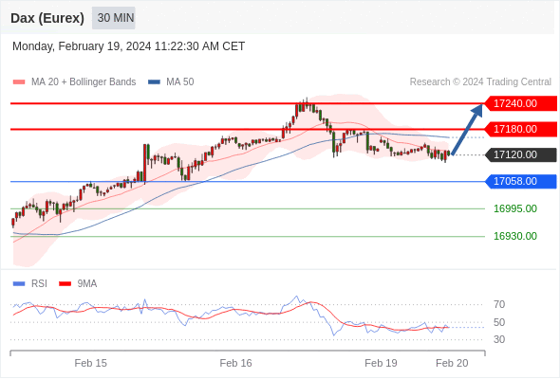Click the Dax (Eurex) title

[x=47, y=18]
